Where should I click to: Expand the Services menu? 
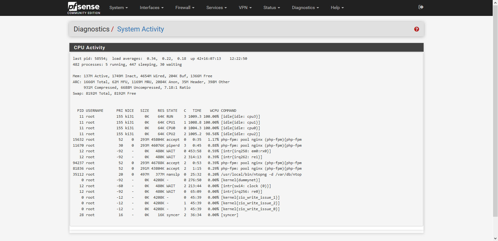pos(217,8)
